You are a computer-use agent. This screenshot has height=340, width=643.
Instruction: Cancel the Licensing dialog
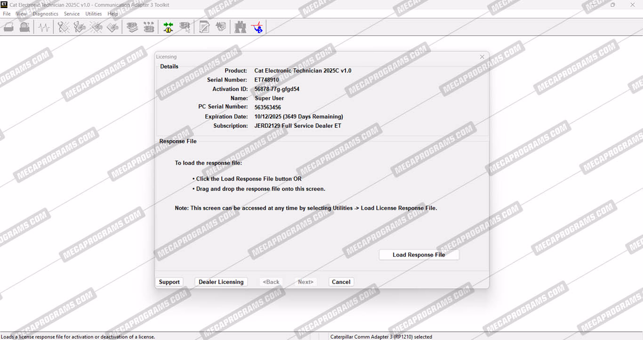(341, 282)
